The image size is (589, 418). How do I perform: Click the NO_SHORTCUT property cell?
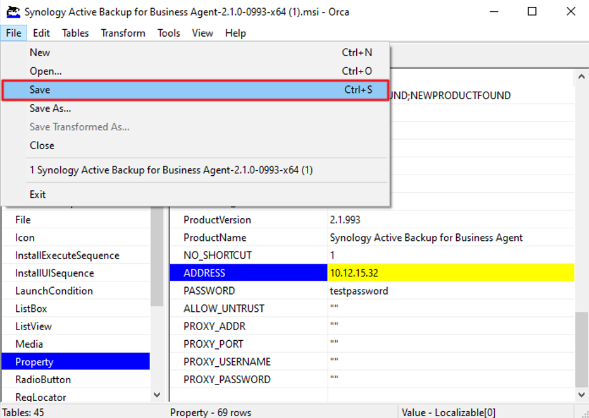coord(249,255)
